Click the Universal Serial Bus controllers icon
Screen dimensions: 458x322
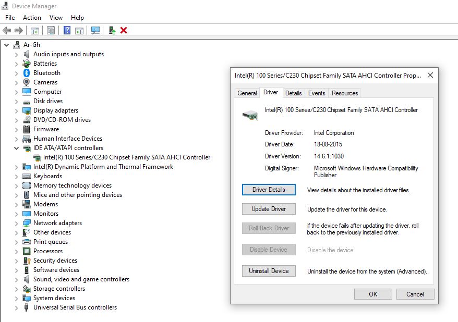point(27,307)
